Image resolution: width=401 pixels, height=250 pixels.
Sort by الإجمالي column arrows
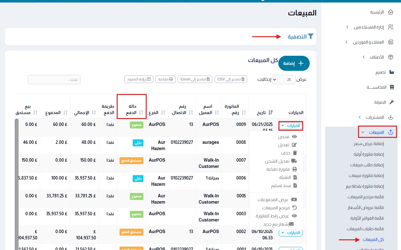(93, 112)
